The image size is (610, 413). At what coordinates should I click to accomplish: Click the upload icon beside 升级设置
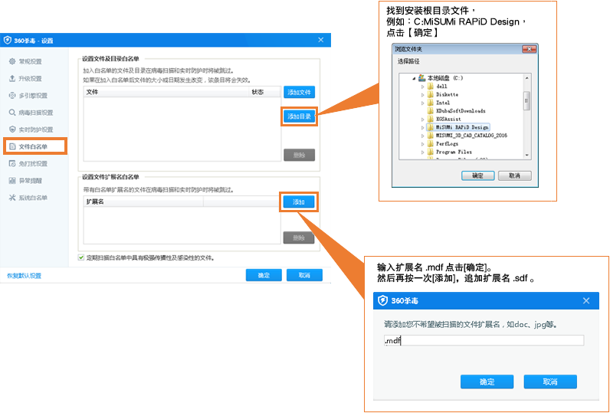coord(12,79)
